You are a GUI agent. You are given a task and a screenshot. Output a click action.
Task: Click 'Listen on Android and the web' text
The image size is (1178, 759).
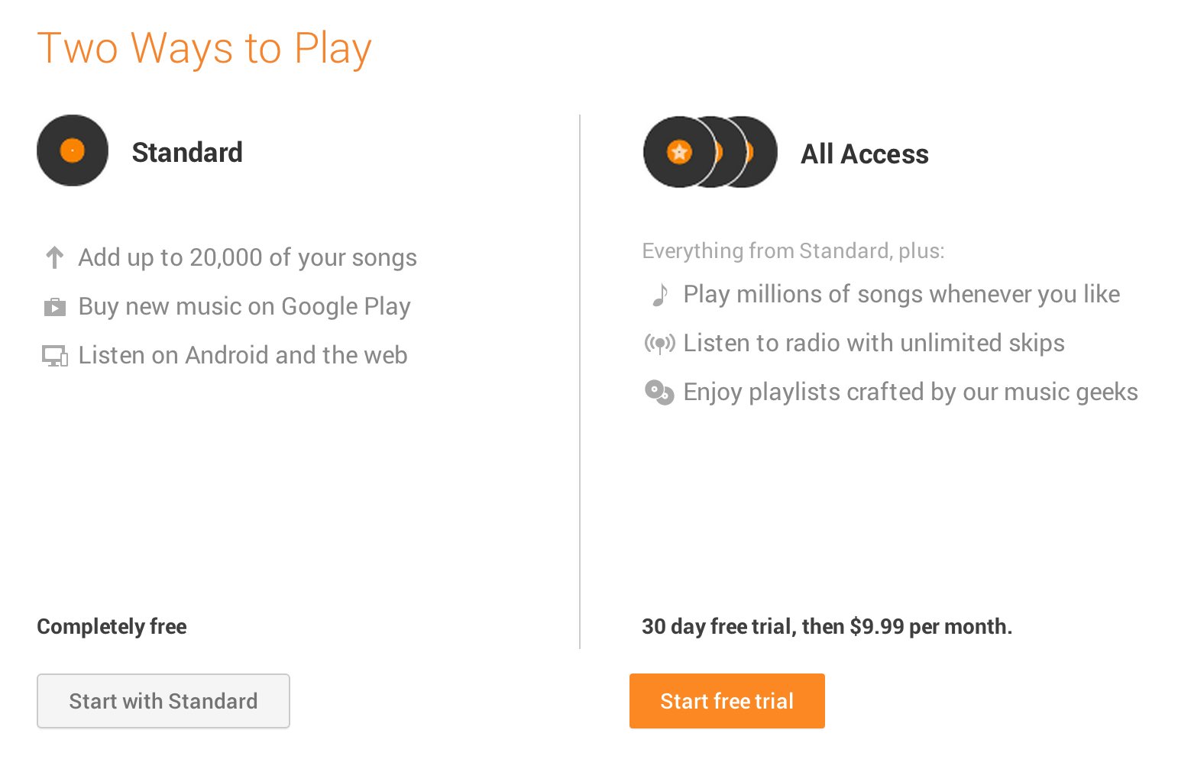[243, 356]
